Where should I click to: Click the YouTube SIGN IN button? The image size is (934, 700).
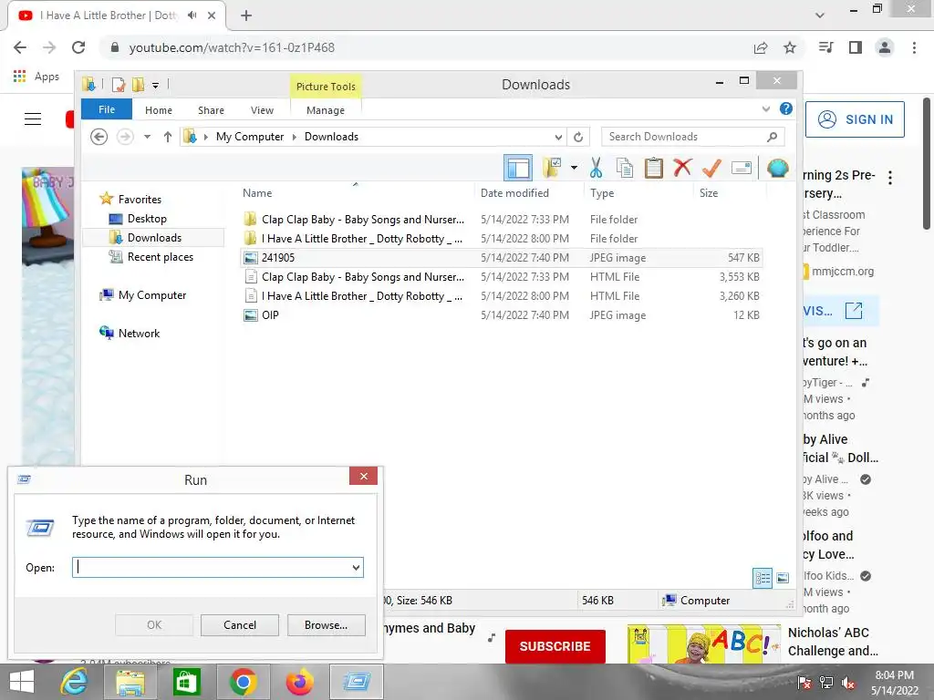click(855, 119)
